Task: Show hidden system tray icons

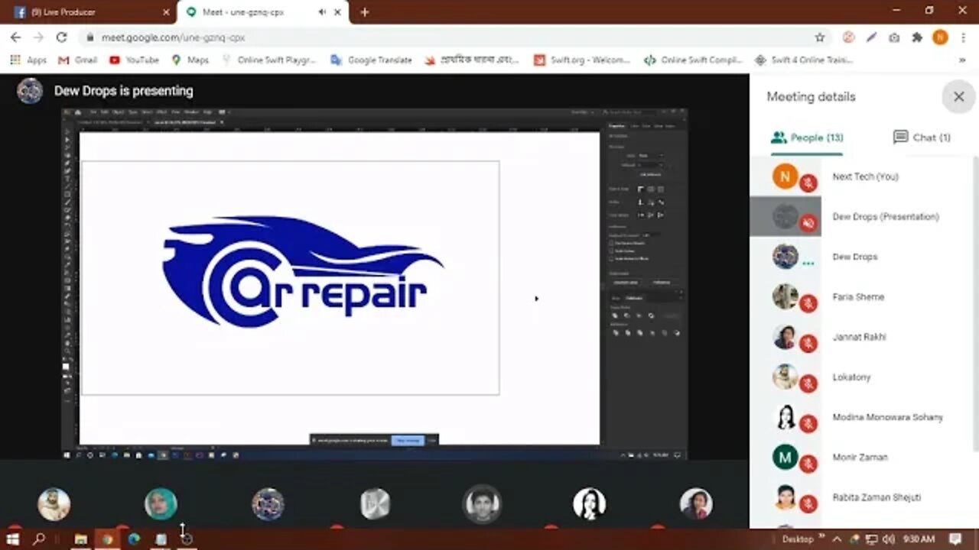Action: [838, 539]
